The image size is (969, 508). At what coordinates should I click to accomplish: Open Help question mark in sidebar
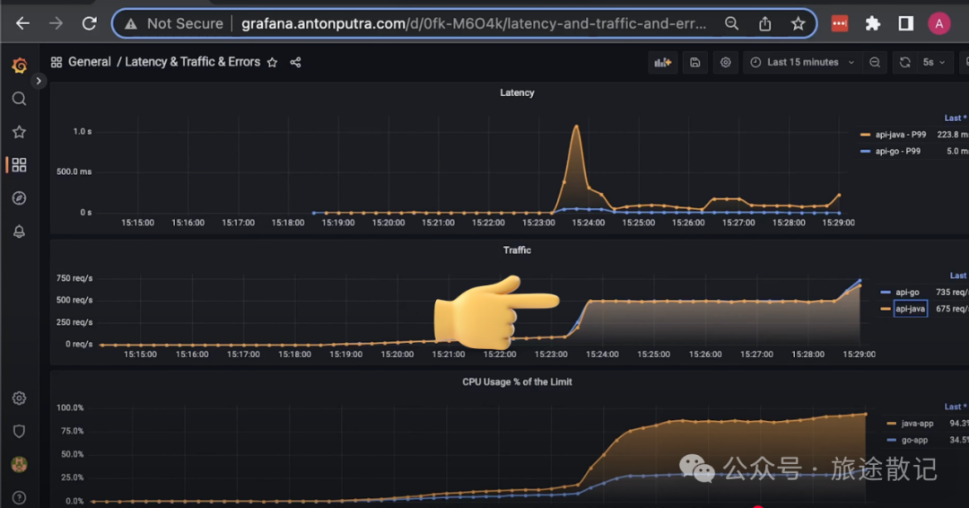pos(19,498)
